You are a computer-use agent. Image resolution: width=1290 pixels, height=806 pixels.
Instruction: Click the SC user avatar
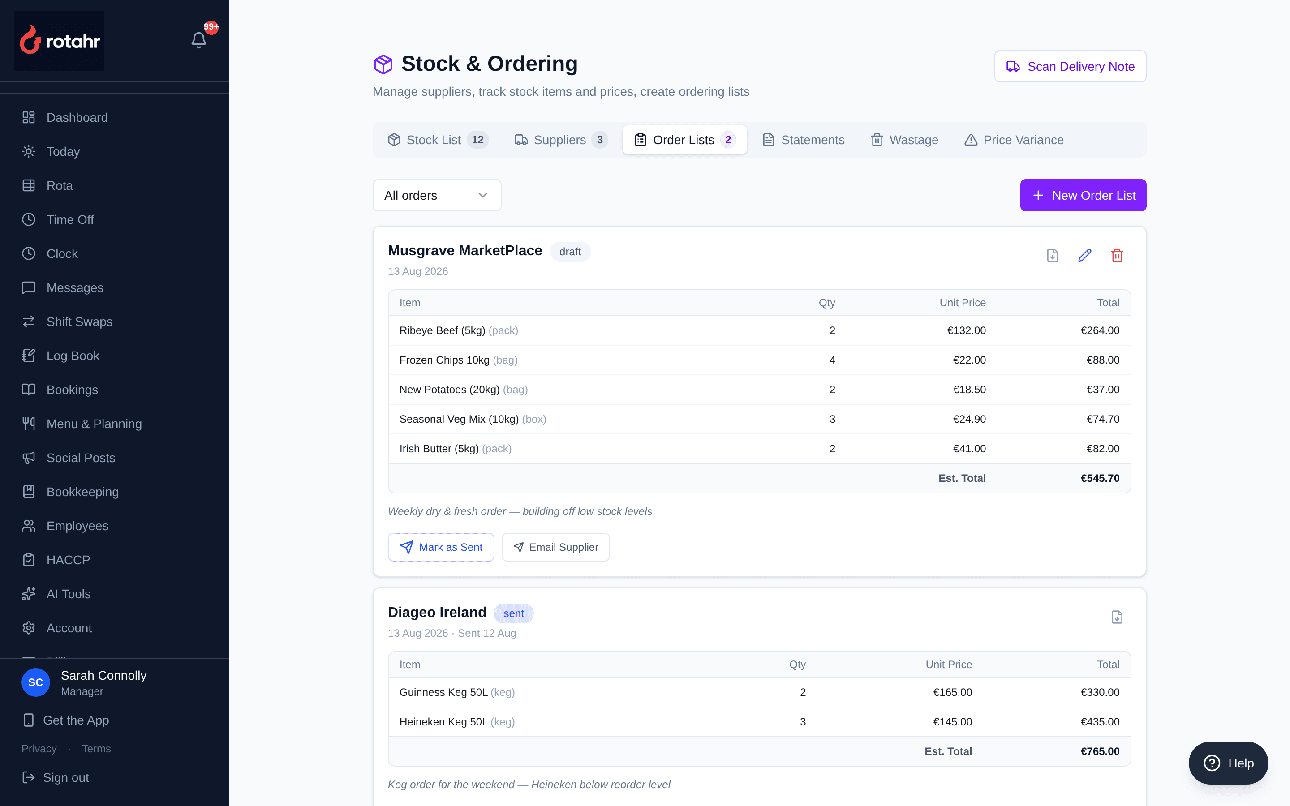(x=36, y=682)
